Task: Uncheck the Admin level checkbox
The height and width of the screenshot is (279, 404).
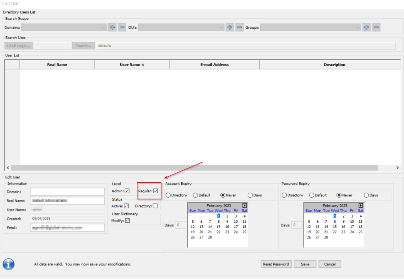Action: 127,191
